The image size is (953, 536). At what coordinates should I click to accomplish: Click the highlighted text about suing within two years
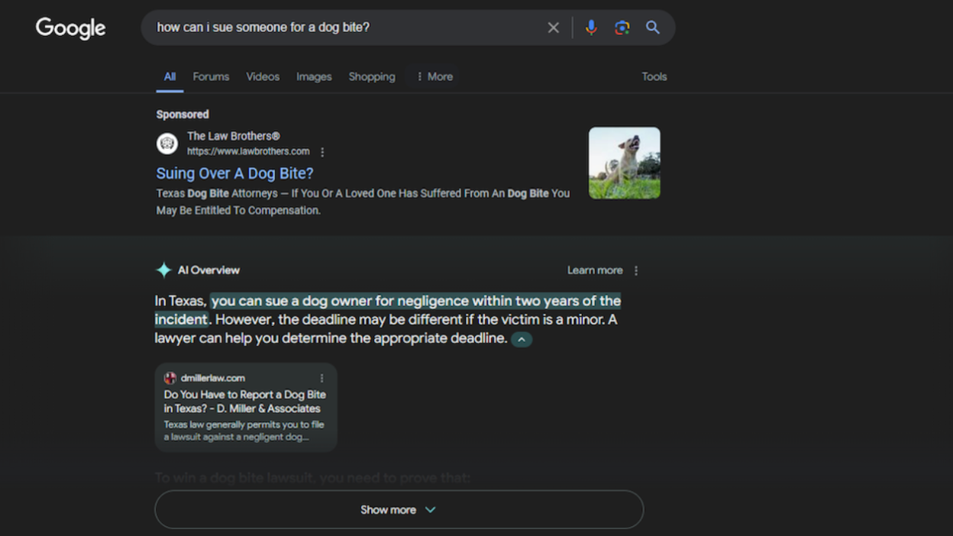click(x=388, y=310)
